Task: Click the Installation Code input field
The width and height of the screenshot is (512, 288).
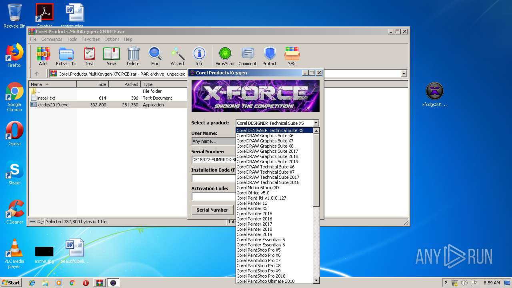Action: [213, 178]
